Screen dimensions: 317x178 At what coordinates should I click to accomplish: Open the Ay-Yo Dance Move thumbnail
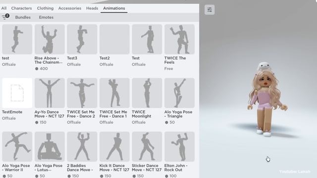coord(50,93)
